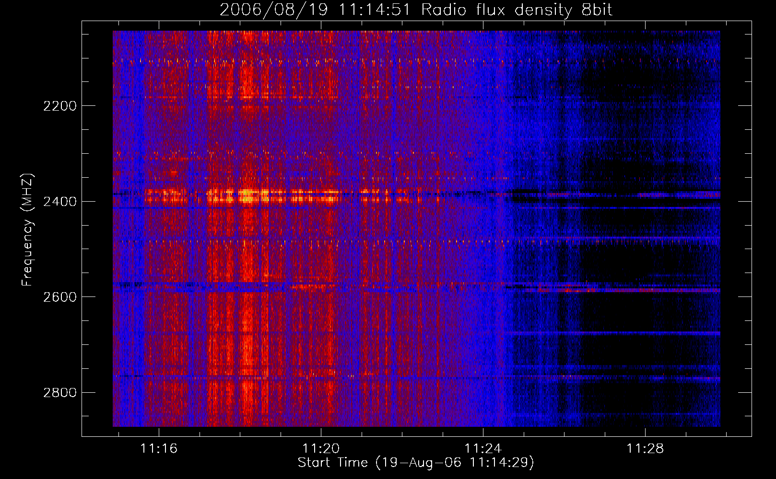Click the 2600 frequency axis label
The image size is (776, 479).
click(60, 297)
